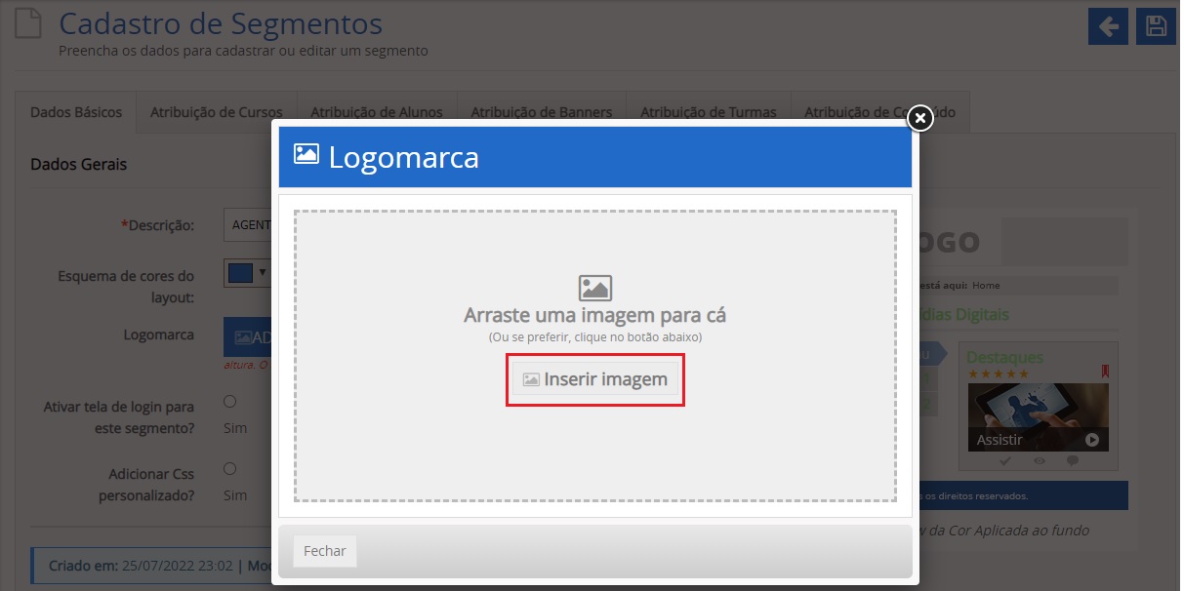This screenshot has height=591, width=1184.
Task: Open the Atribuição de Cursos tab
Action: pyautogui.click(x=216, y=112)
